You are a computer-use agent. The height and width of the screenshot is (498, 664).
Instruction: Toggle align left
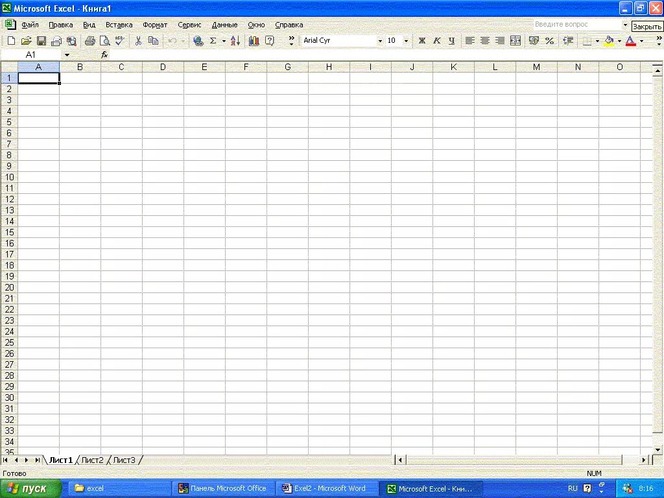tap(469, 41)
